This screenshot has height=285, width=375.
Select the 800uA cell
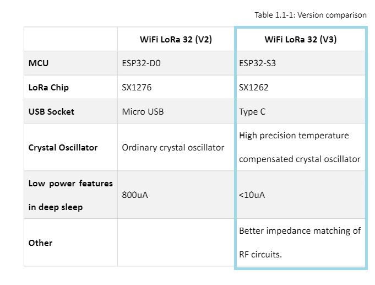coord(135,195)
